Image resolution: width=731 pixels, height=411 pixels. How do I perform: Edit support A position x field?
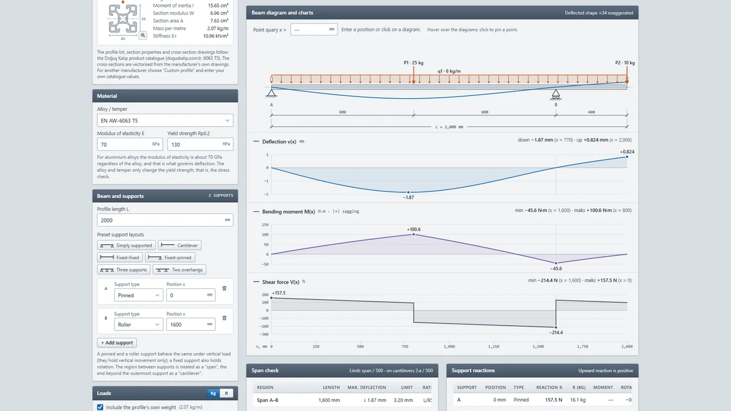tap(191, 295)
